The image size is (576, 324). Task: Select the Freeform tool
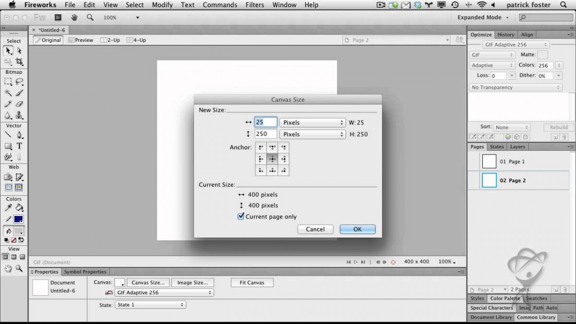pos(9,157)
